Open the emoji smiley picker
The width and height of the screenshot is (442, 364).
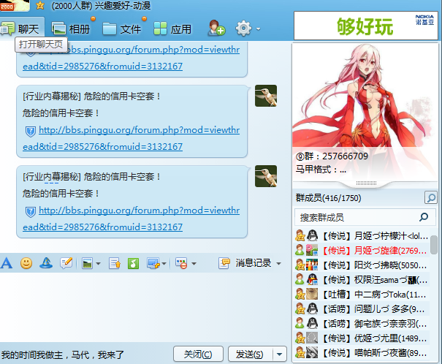point(26,263)
